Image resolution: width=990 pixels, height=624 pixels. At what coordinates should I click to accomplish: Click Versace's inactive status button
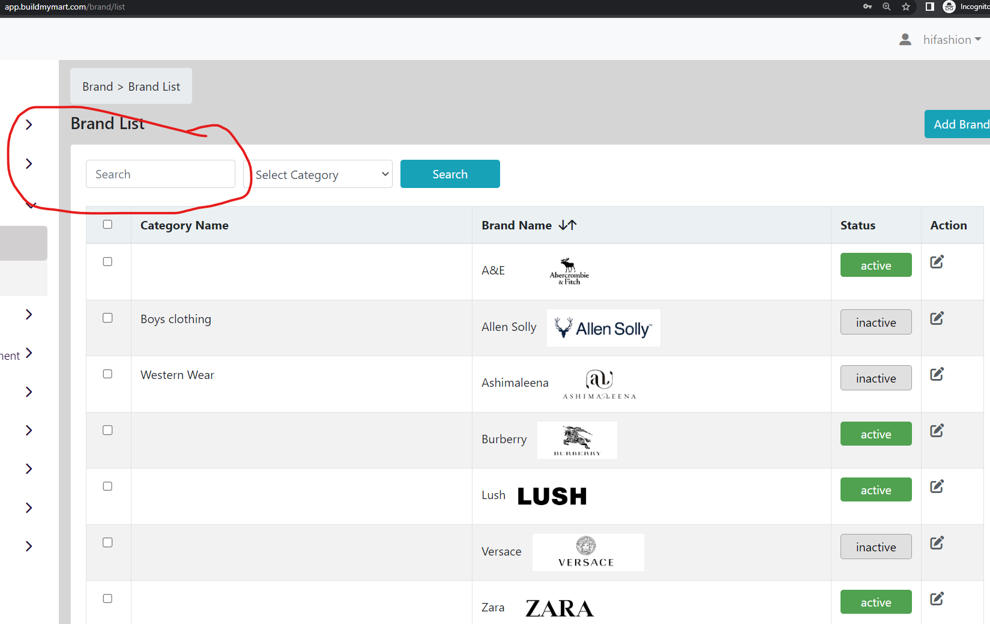point(876,547)
